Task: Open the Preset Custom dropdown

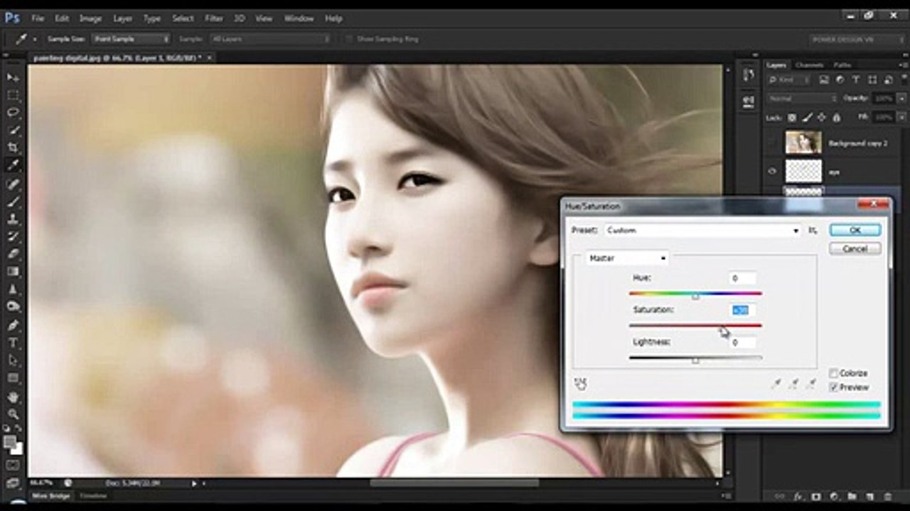Action: [702, 231]
